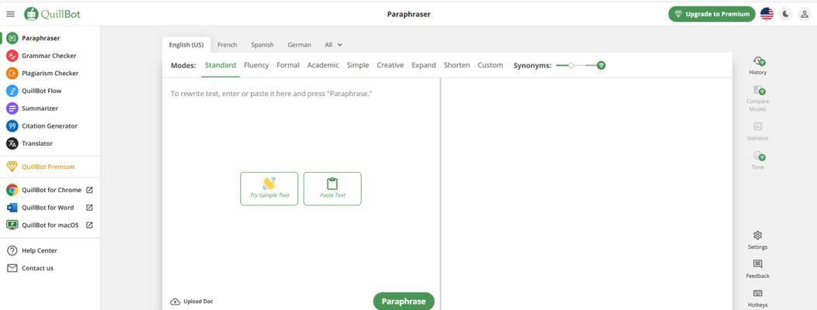Select the German language tab
This screenshot has width=817, height=310.
[x=299, y=45]
